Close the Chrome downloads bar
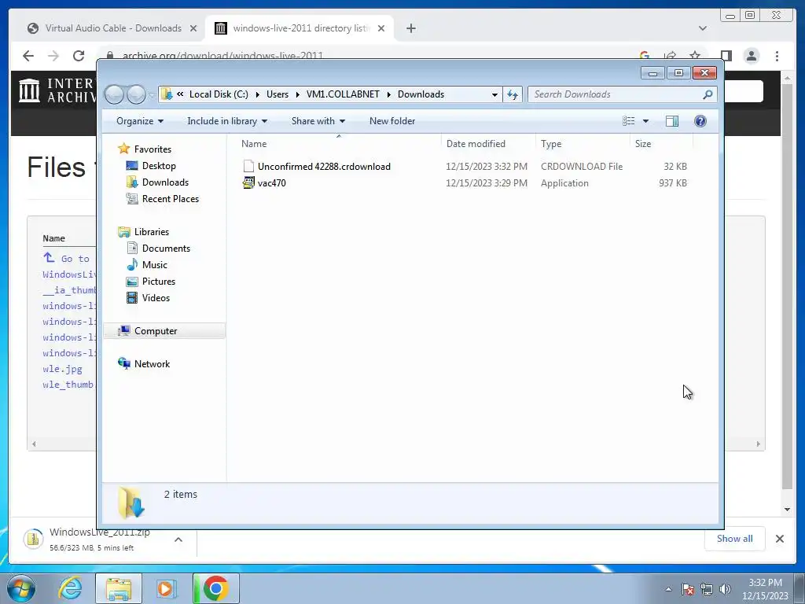 click(x=779, y=538)
